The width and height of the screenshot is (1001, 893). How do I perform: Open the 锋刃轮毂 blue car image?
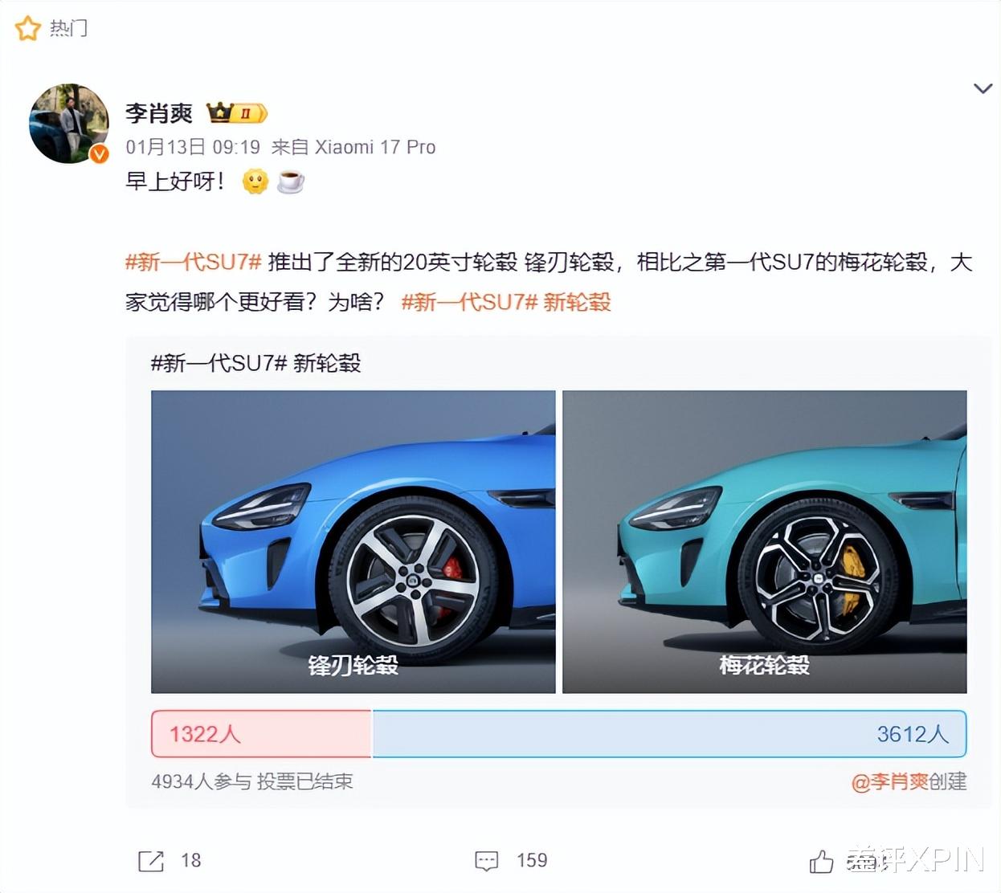[x=353, y=541]
